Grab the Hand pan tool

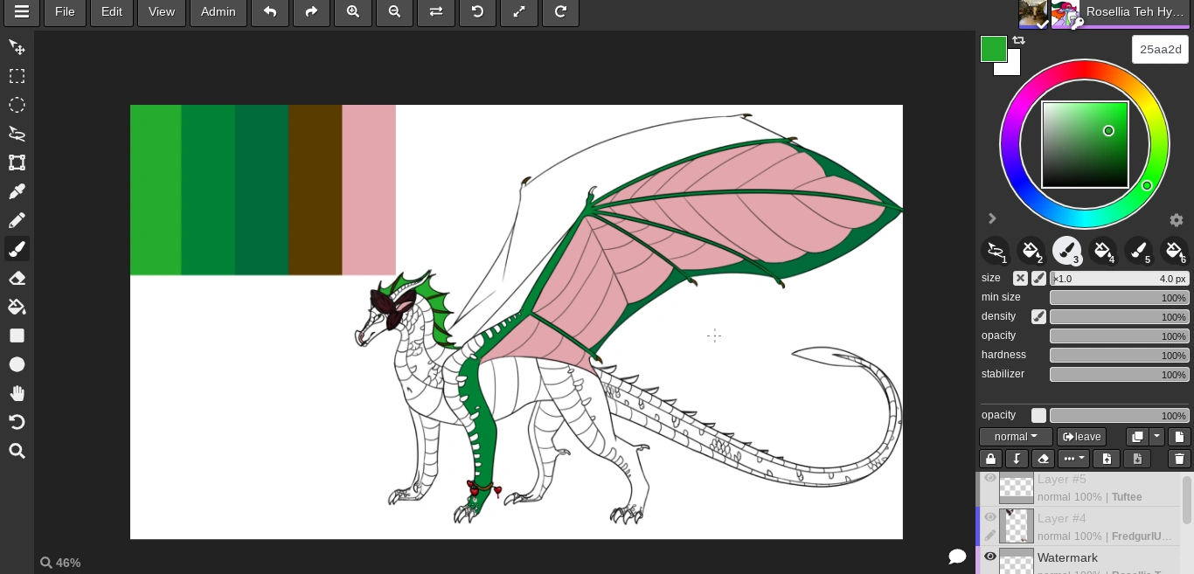point(17,392)
